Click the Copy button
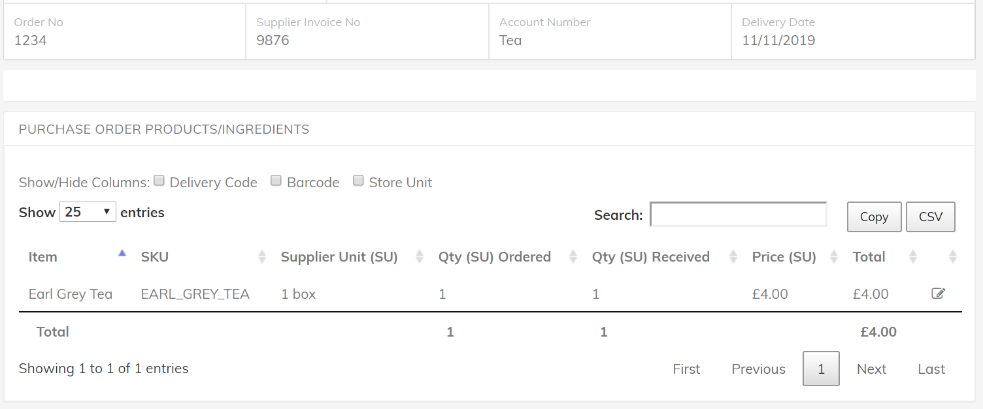This screenshot has width=983, height=409. (874, 217)
